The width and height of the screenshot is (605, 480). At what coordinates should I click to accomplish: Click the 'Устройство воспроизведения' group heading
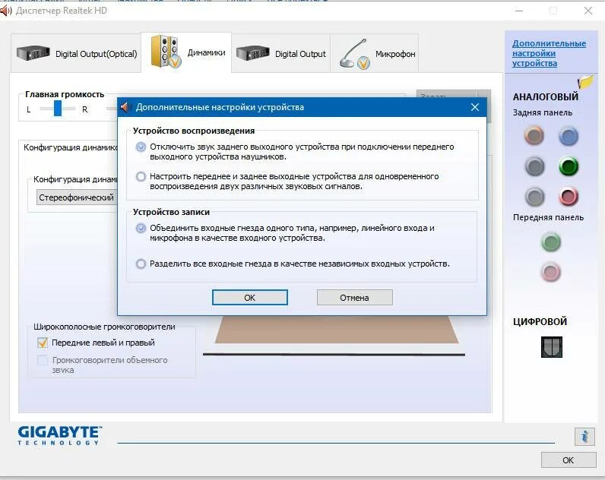[x=194, y=131]
